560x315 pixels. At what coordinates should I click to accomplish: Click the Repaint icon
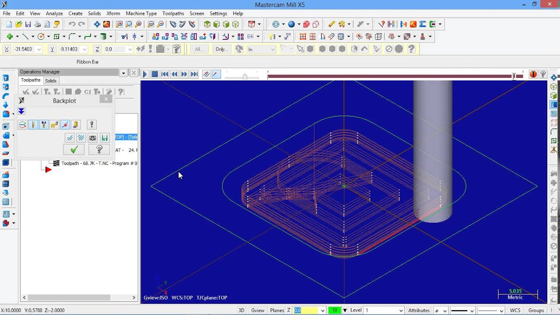click(x=106, y=24)
